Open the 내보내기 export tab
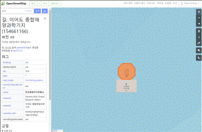 coord(55,3)
